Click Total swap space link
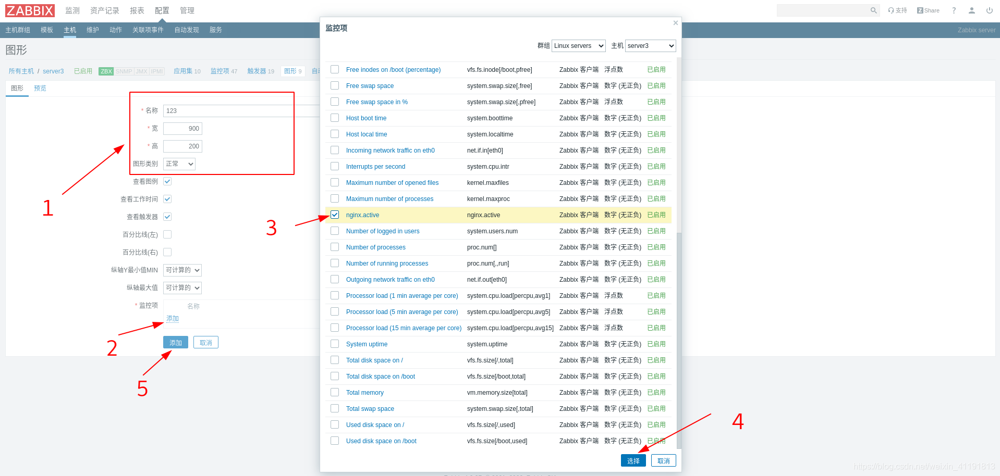The height and width of the screenshot is (476, 1000). point(370,409)
